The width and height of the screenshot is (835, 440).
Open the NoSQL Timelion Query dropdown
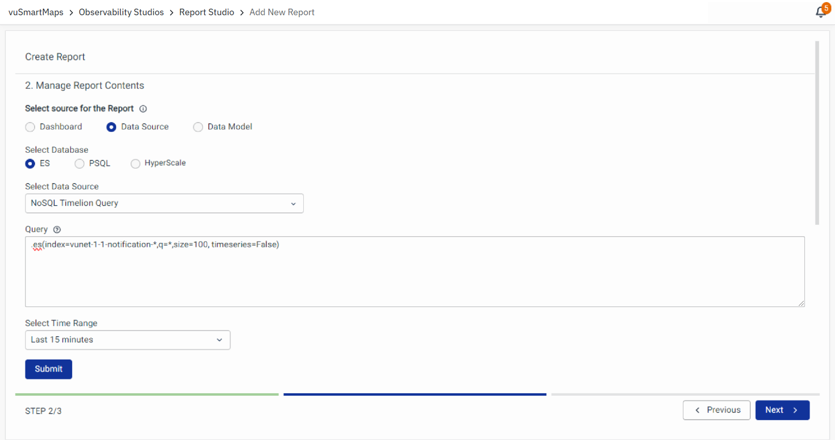164,203
